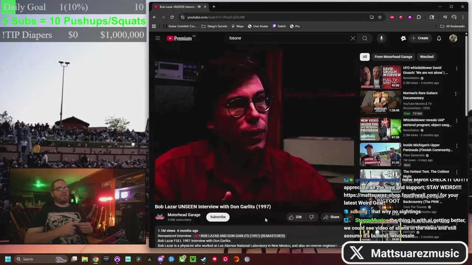Open a new Chrome tab
Screen dimensions: 472x265
(214, 7)
